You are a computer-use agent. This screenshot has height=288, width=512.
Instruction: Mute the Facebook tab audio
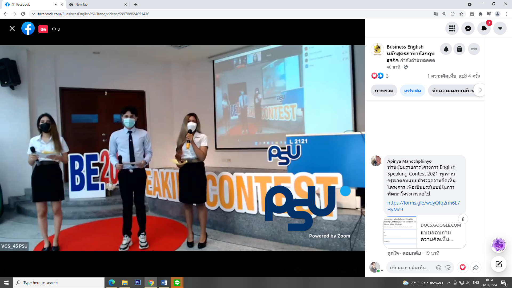[x=56, y=5]
